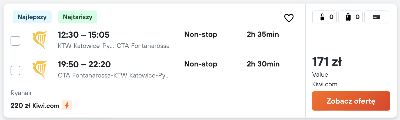400x120 pixels.
Task: Click the 171 zł price
Action: pos(327,62)
